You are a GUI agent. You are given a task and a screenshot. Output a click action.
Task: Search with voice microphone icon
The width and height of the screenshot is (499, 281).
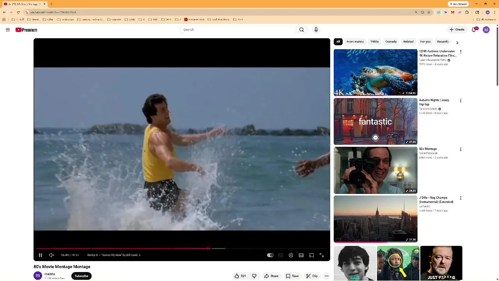pyautogui.click(x=316, y=30)
